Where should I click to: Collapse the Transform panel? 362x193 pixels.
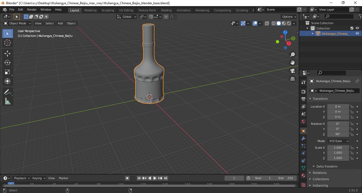[x=320, y=99]
